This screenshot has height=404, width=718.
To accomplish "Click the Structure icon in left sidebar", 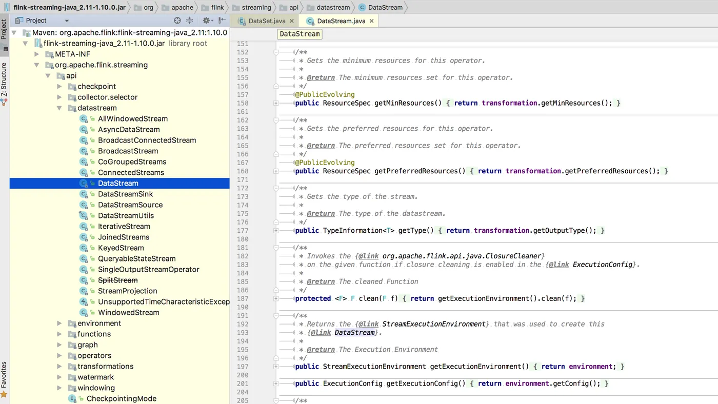I will pyautogui.click(x=4, y=103).
